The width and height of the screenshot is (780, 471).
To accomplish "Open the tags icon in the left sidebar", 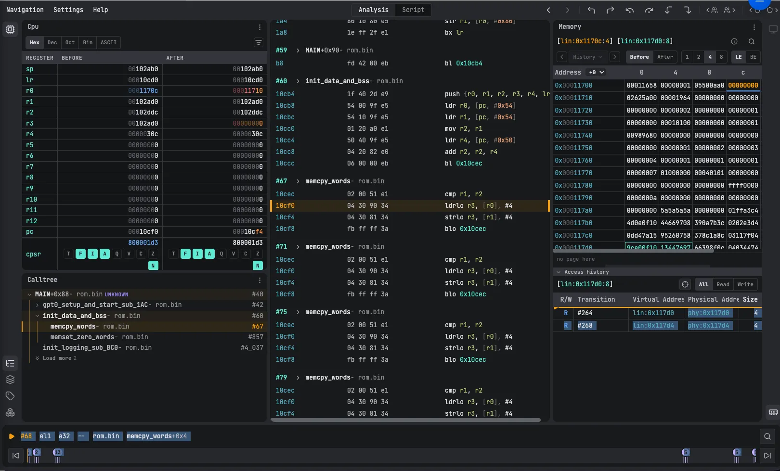I will click(x=10, y=396).
